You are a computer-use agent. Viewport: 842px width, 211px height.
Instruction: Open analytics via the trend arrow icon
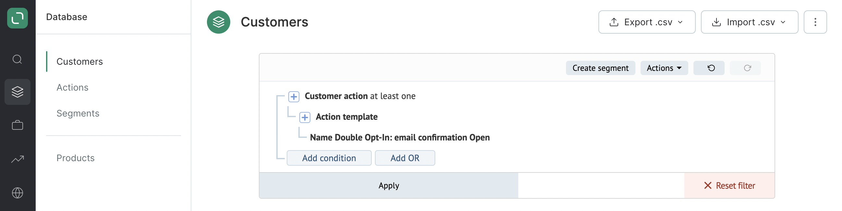tap(17, 159)
